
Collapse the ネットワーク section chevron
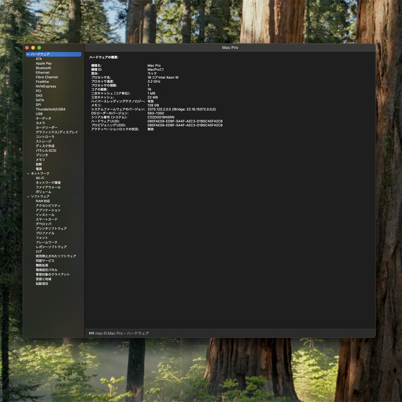28,174
